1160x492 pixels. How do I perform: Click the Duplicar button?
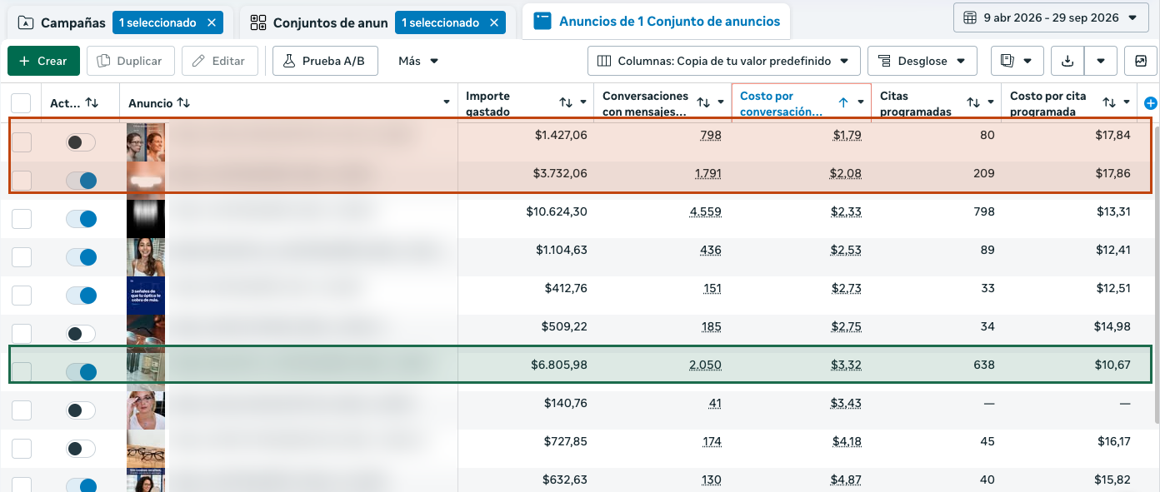click(x=130, y=61)
